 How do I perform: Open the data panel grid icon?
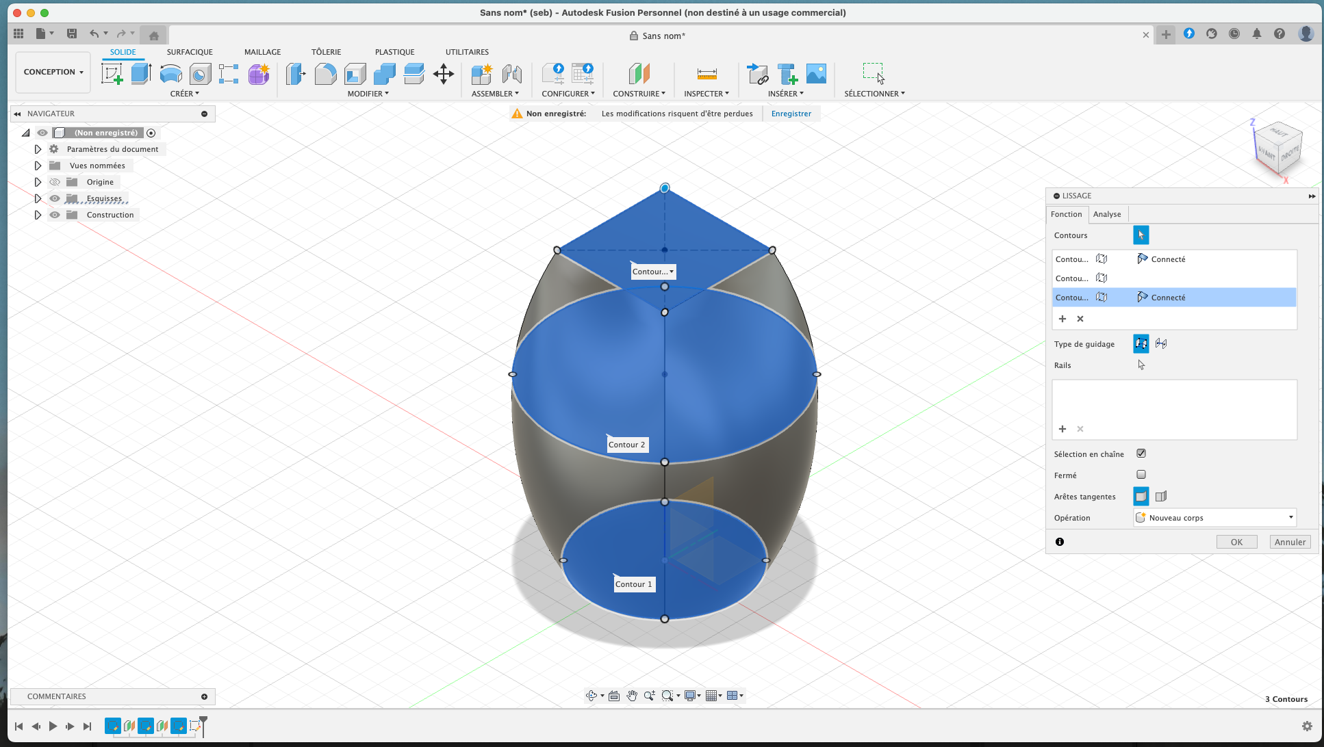pos(18,34)
